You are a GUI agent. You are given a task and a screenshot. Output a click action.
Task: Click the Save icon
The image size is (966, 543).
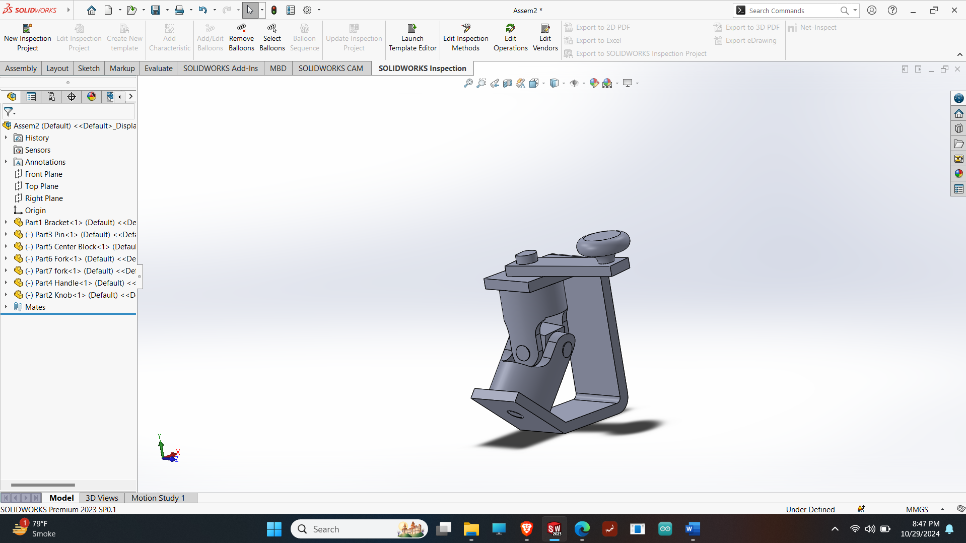(156, 10)
